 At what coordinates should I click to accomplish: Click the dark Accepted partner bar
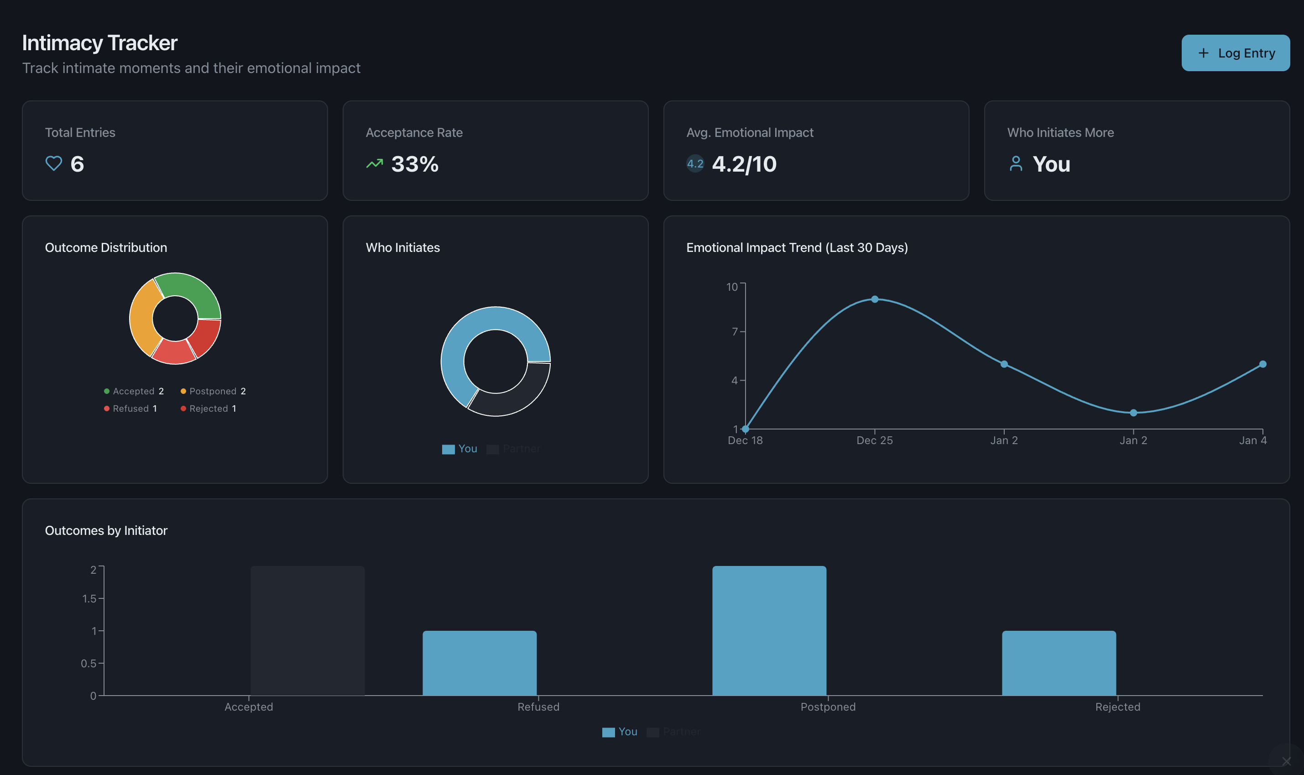click(x=308, y=630)
